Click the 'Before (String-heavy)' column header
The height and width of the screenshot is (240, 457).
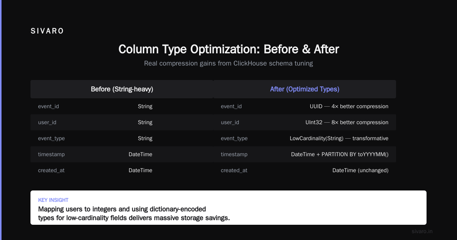(122, 89)
